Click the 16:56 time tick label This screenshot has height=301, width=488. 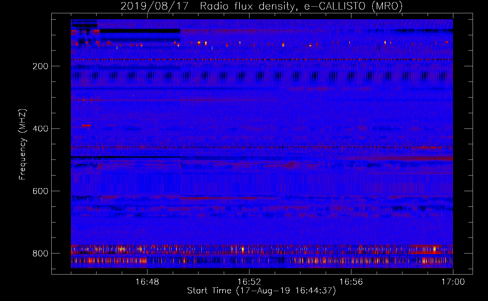click(x=351, y=282)
